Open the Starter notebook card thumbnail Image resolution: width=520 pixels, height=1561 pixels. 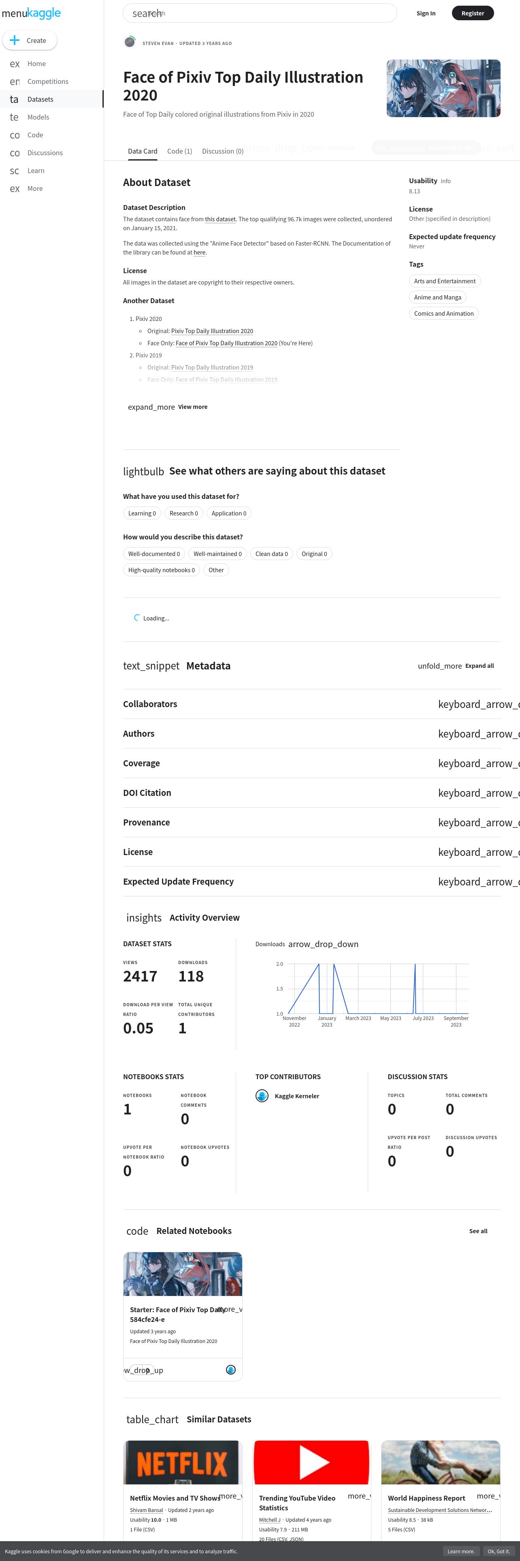coord(183,1274)
